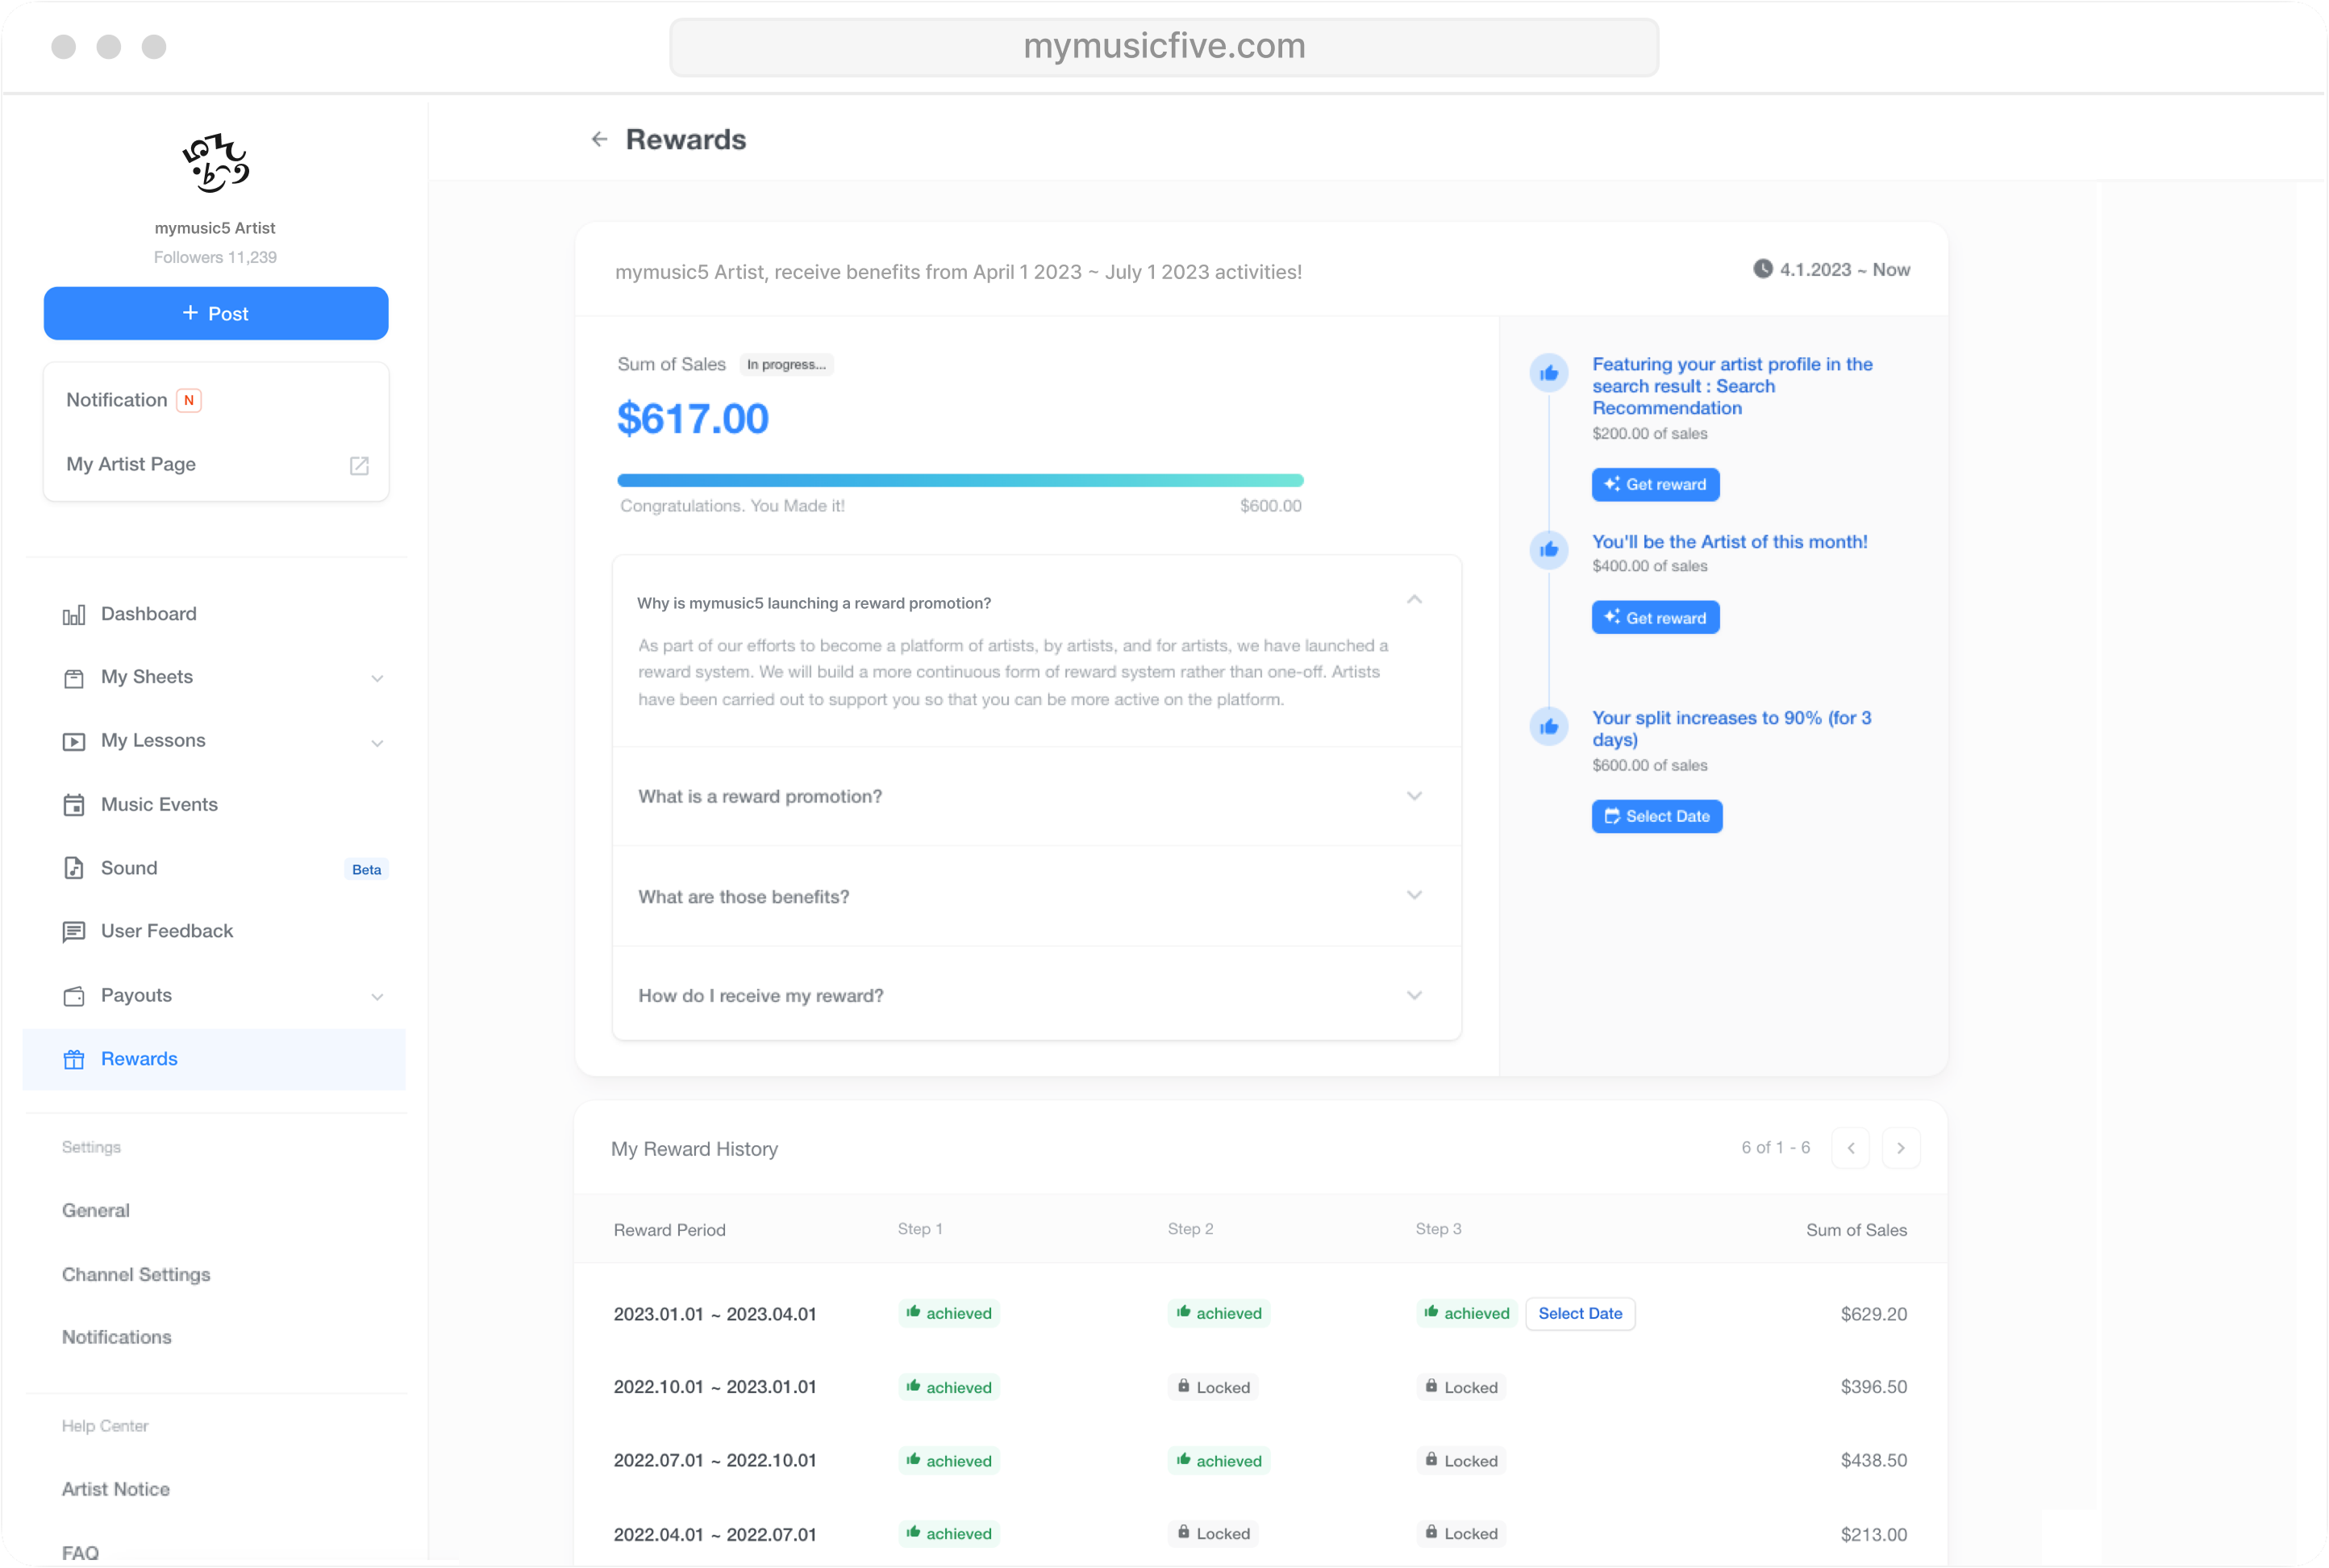Click the artist profile logo avatar
This screenshot has height=1568, width=2329.
coord(215,163)
